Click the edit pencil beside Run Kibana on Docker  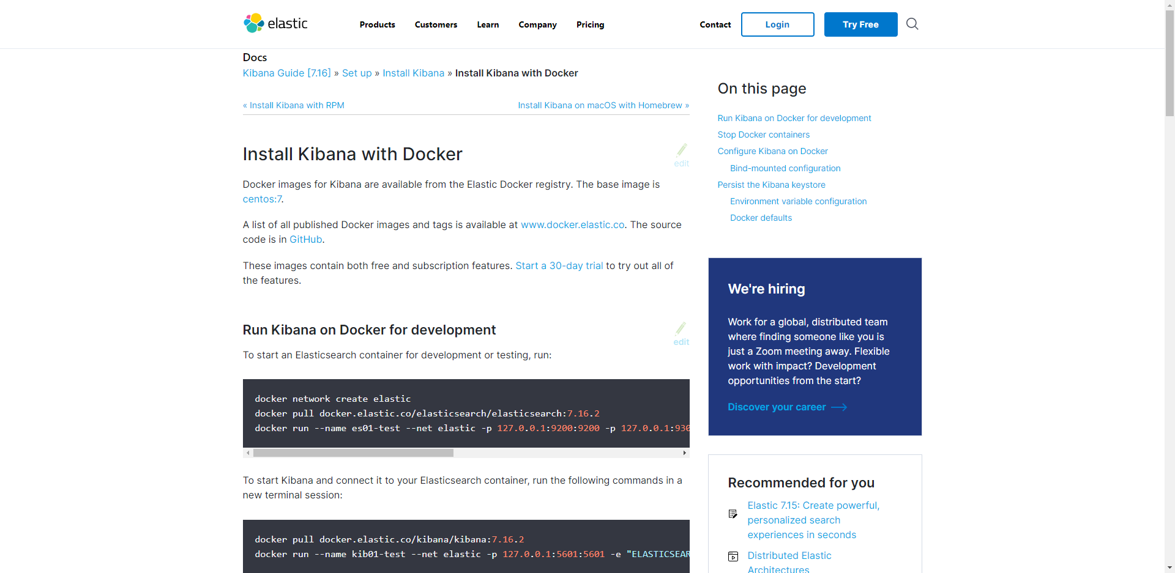coord(681,334)
